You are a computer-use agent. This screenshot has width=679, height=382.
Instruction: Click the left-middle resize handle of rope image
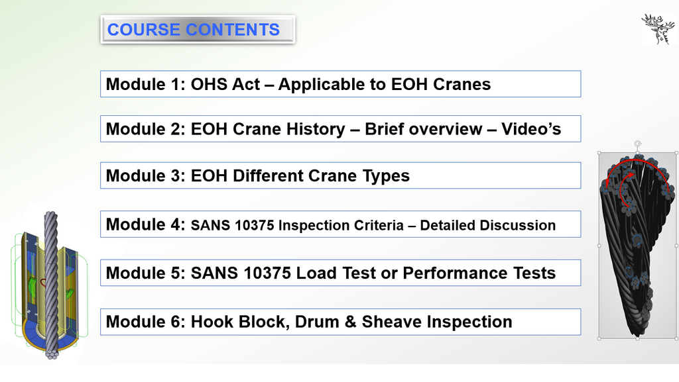[599, 246]
